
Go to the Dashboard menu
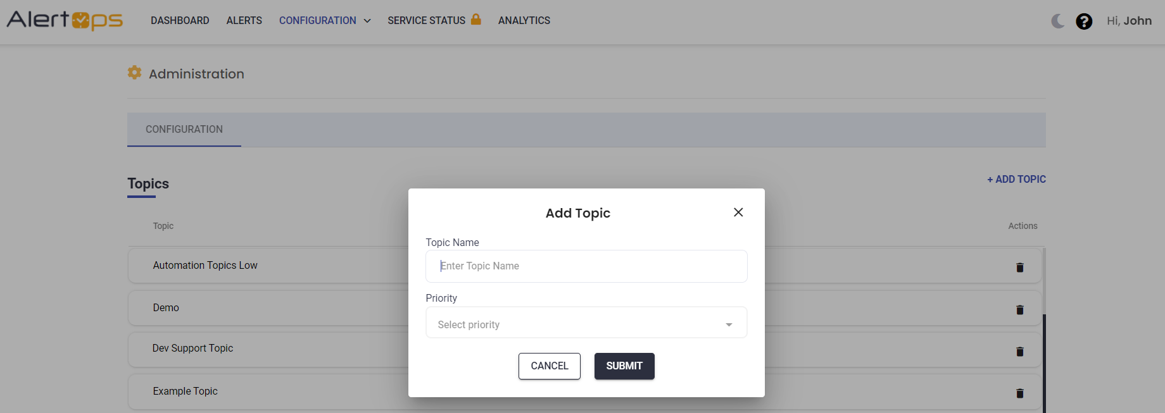point(180,20)
